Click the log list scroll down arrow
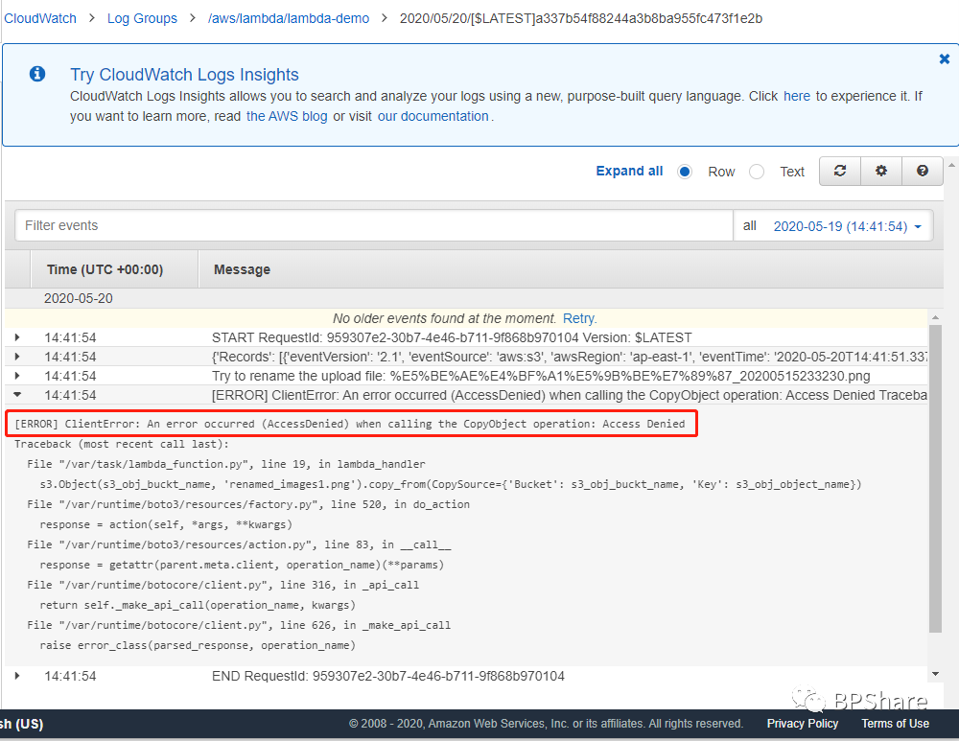 [x=935, y=674]
